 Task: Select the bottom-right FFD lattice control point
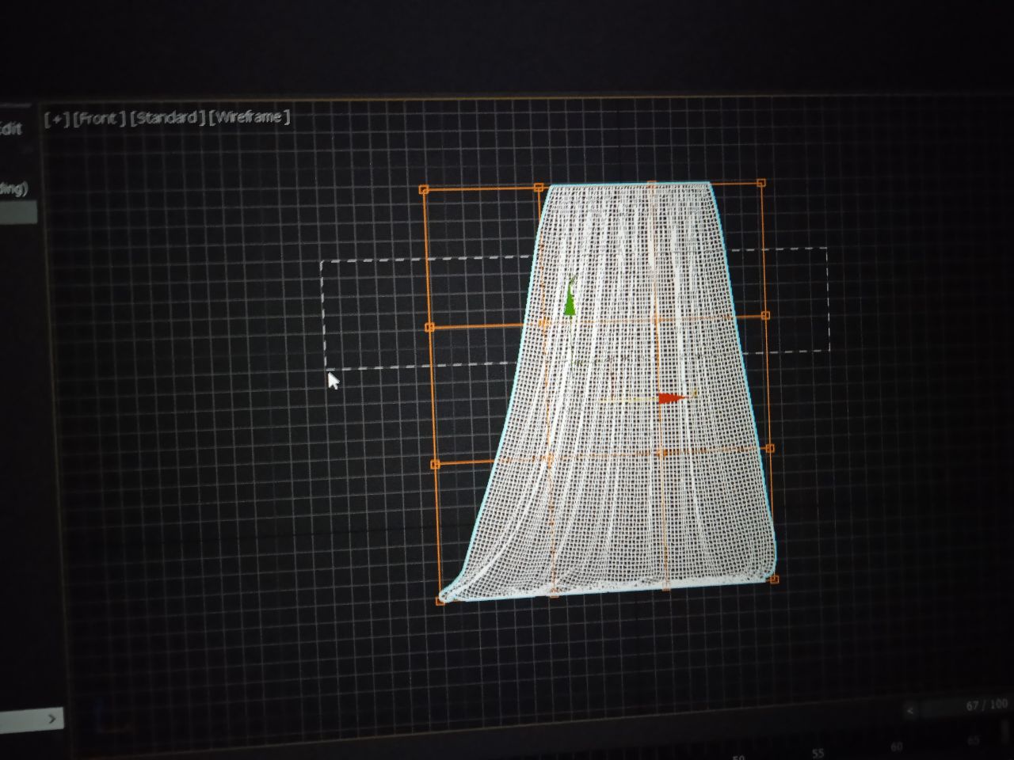pyautogui.click(x=774, y=579)
